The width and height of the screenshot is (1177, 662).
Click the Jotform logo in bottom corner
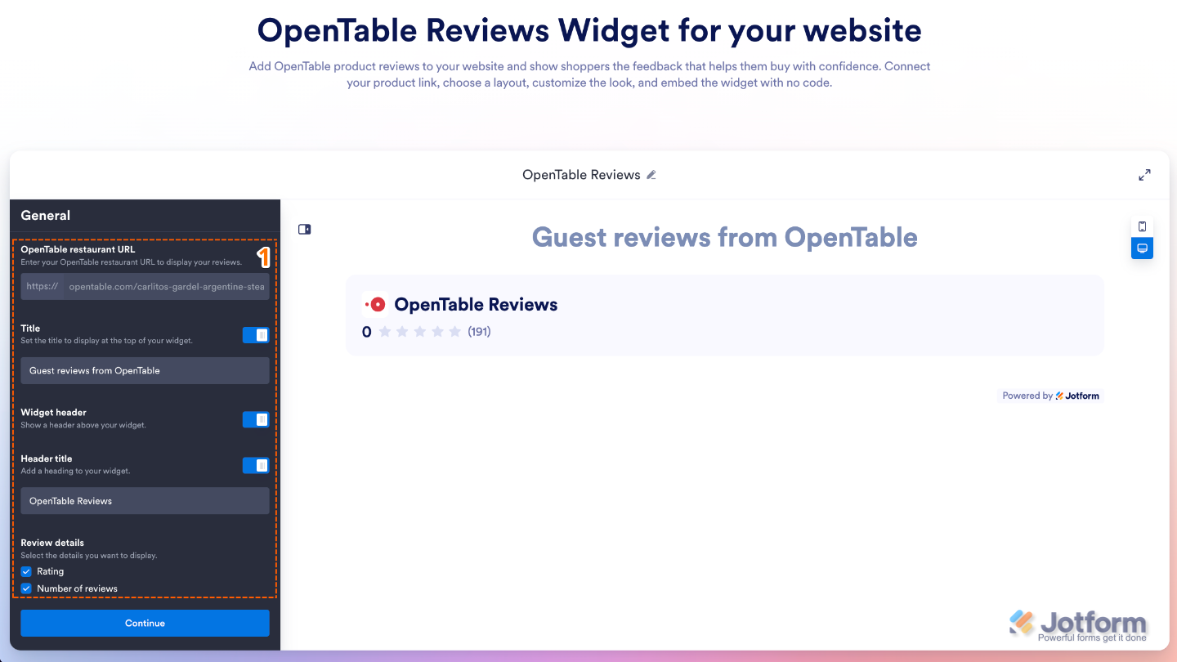(x=1078, y=625)
